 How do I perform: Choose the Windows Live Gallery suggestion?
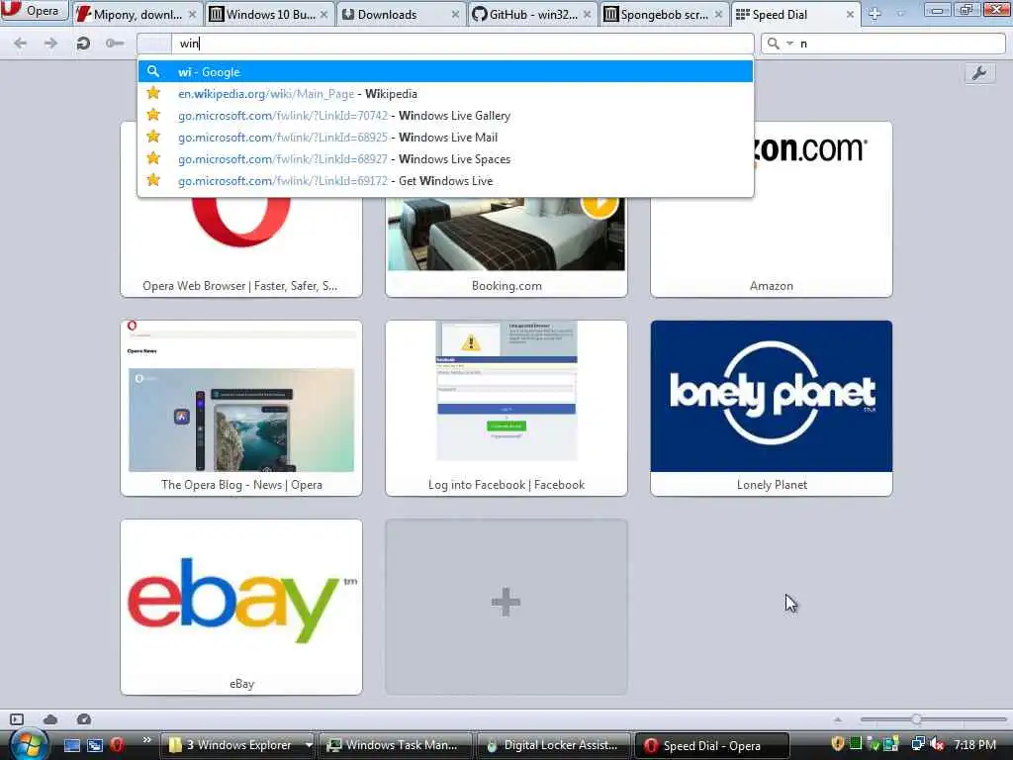point(445,116)
